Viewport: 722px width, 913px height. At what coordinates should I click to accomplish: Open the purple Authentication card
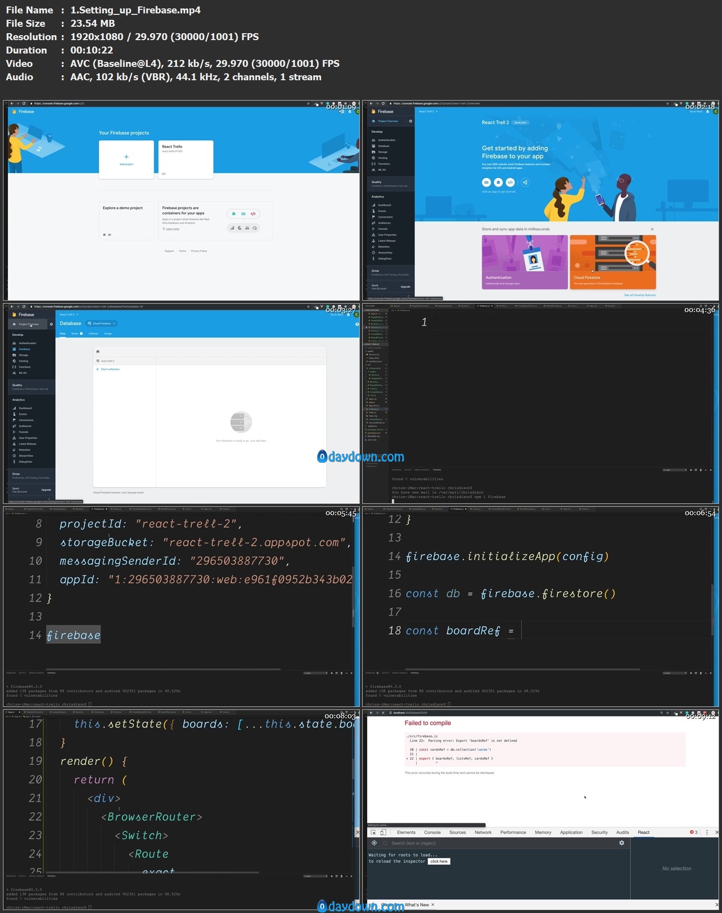[x=525, y=262]
